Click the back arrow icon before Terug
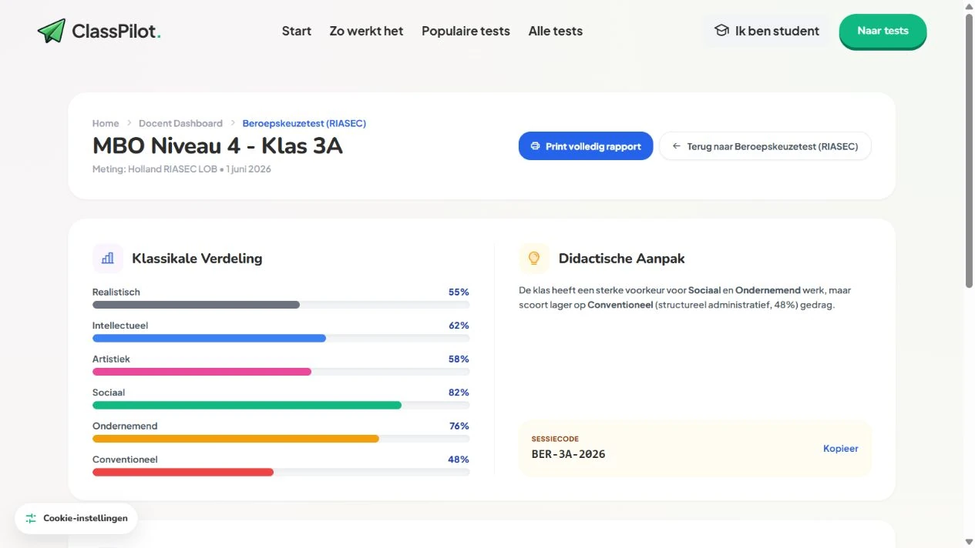The height and width of the screenshot is (548, 975). (677, 146)
